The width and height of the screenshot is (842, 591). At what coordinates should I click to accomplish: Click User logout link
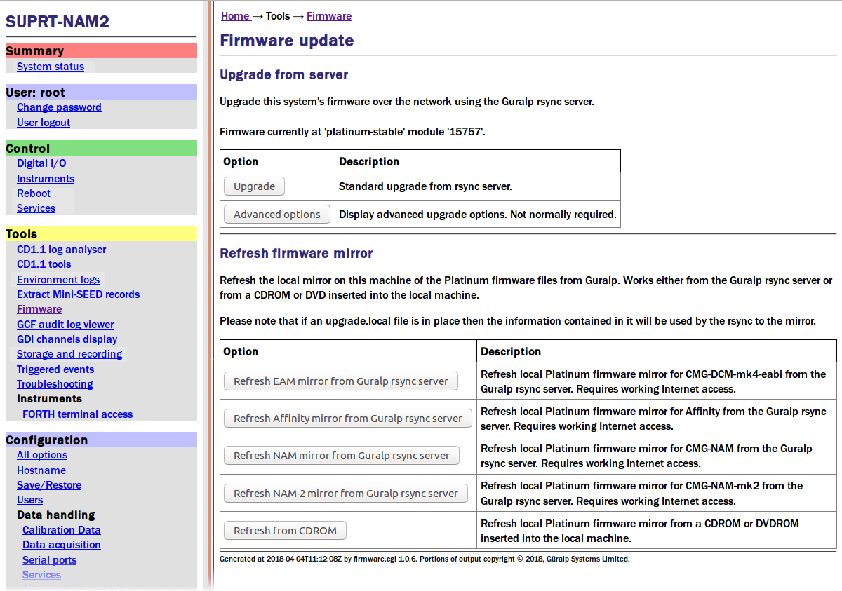pos(44,123)
